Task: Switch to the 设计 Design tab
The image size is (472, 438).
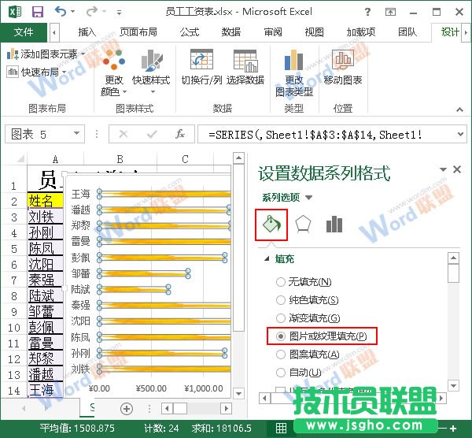Action: pyautogui.click(x=450, y=32)
